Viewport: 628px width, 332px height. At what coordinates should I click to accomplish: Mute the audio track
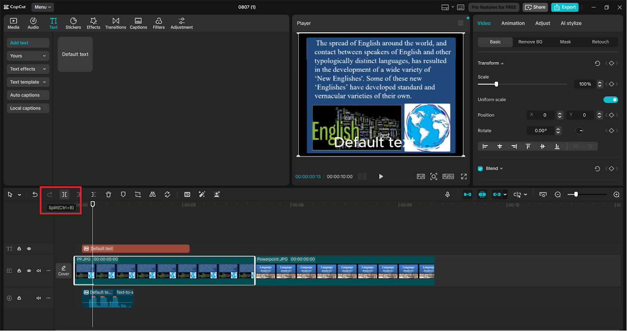tap(39, 298)
